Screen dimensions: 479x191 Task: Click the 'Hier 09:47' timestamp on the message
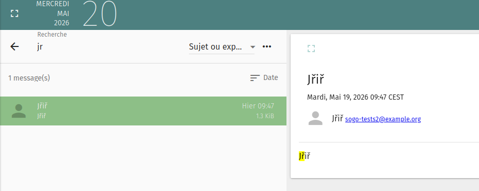coord(258,106)
